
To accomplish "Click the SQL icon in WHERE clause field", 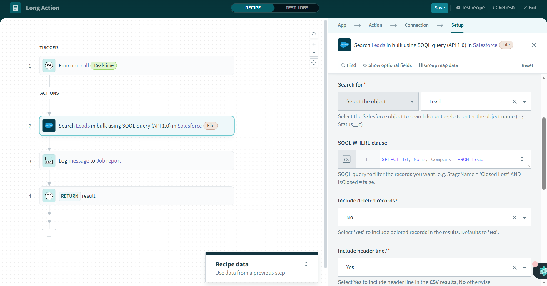I will pyautogui.click(x=347, y=159).
